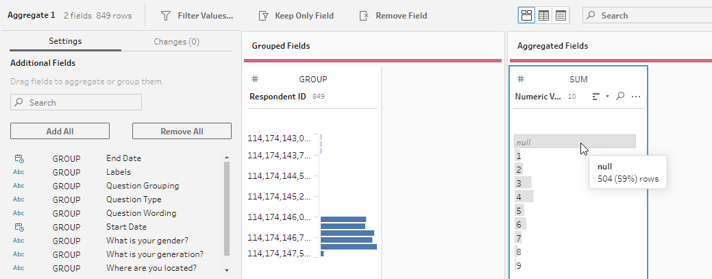
Task: Switch to list view icon
Action: [x=561, y=16]
